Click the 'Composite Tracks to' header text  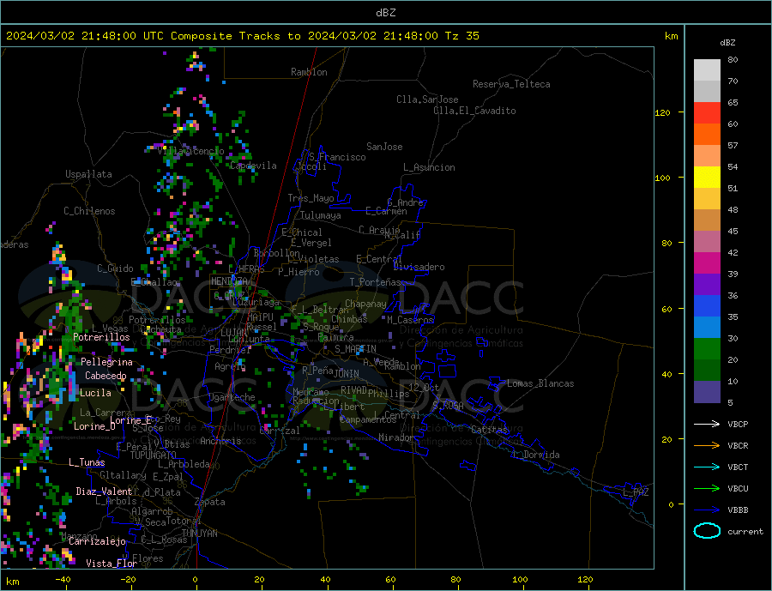pyautogui.click(x=235, y=36)
